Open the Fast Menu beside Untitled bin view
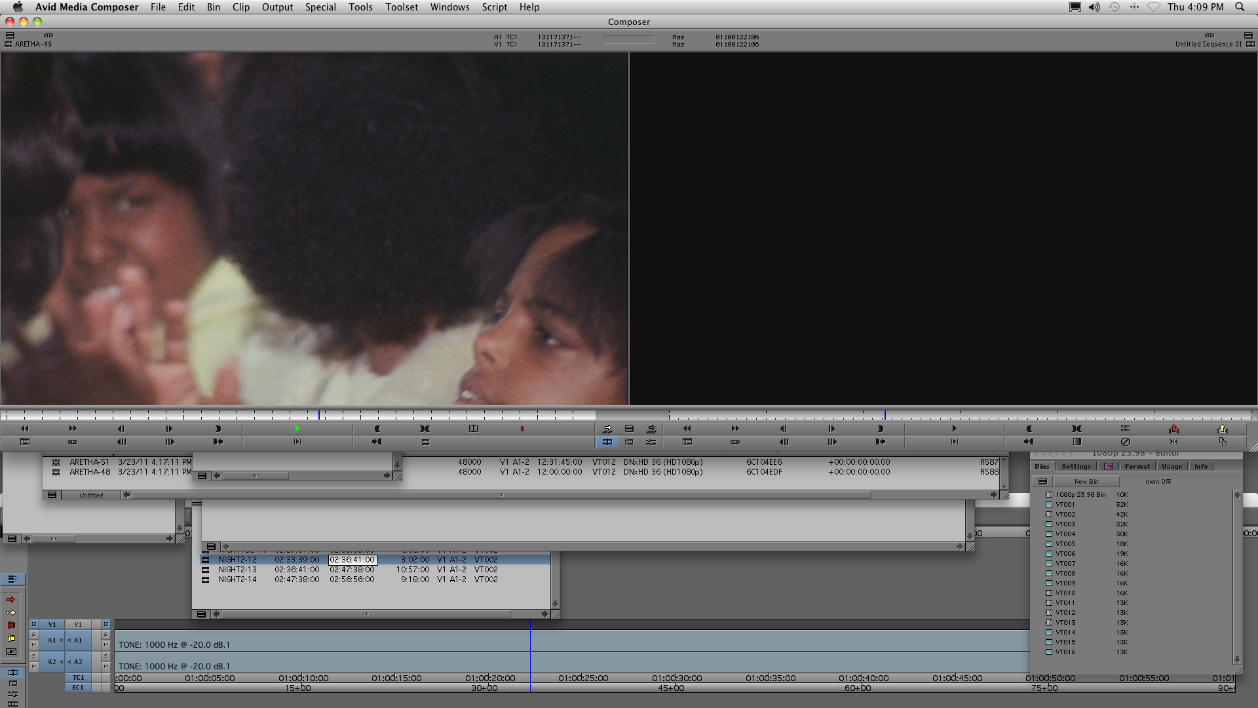 coord(52,495)
